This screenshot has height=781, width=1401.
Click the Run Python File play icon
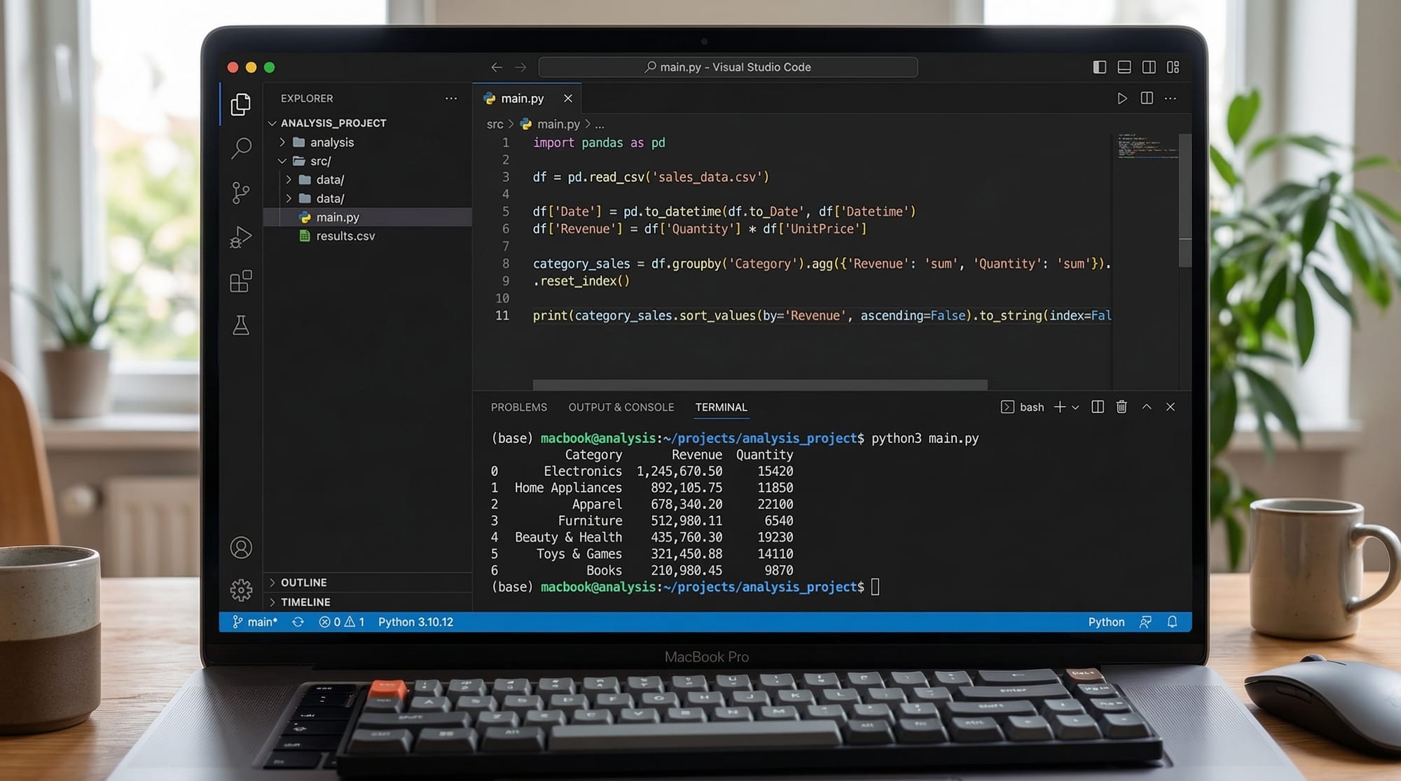click(x=1122, y=99)
